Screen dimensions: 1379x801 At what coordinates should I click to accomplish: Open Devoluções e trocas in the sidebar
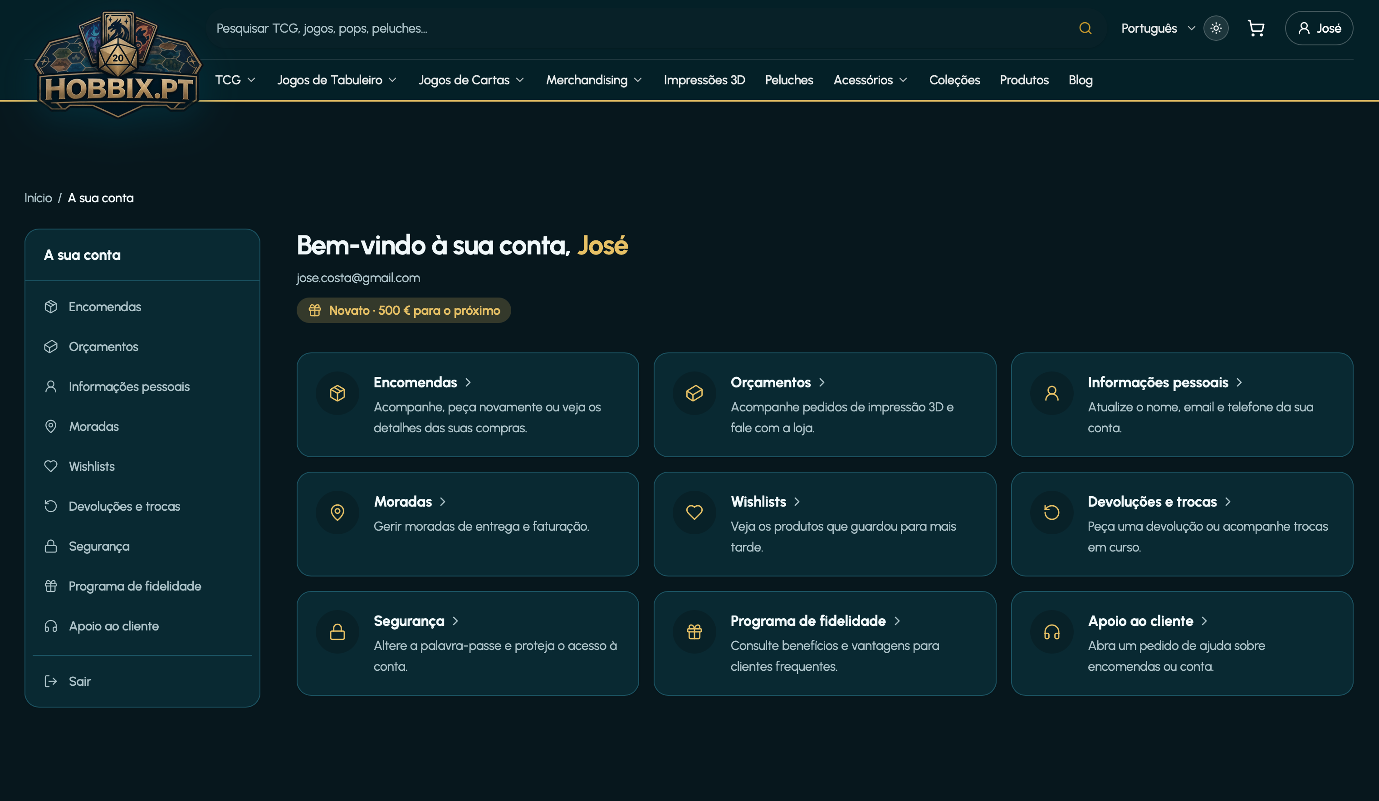pos(142,506)
